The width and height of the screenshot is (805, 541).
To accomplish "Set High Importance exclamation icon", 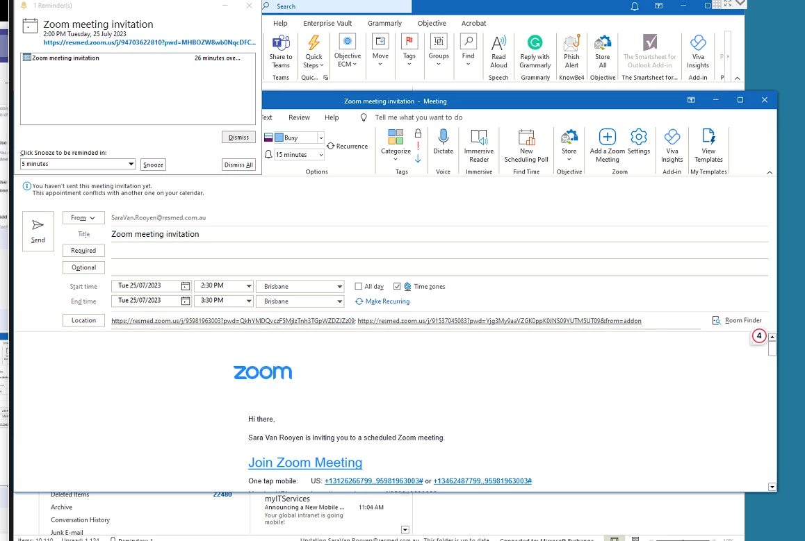I will click(418, 146).
